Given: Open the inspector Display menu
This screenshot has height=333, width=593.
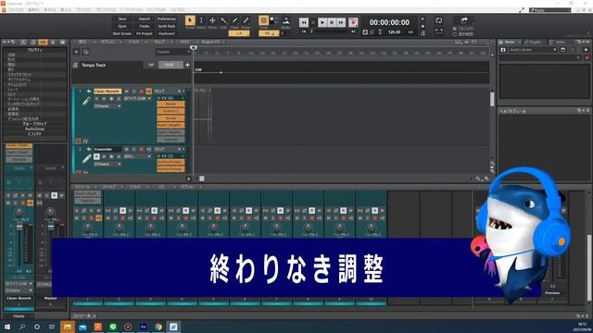Looking at the screenshot, I should point(19,316).
